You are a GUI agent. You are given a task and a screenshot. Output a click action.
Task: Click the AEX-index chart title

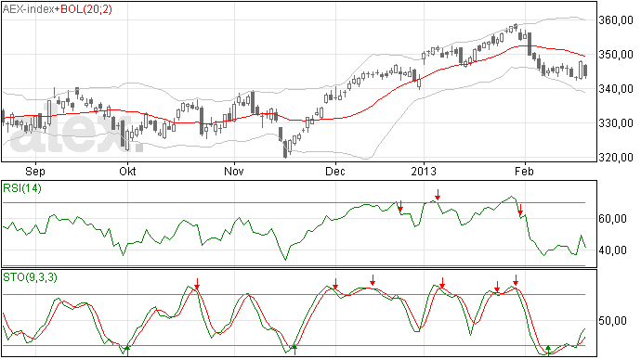[x=29, y=9]
